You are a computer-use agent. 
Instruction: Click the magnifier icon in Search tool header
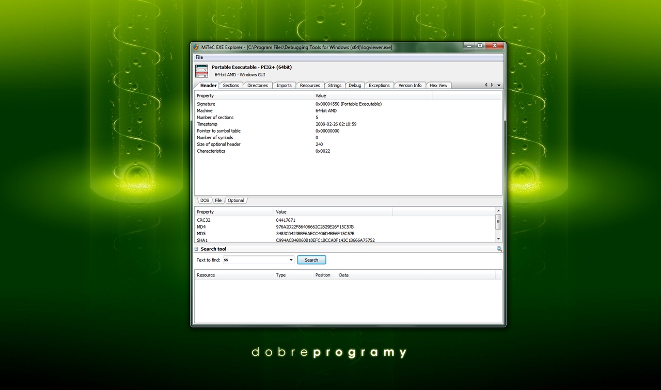tap(499, 249)
